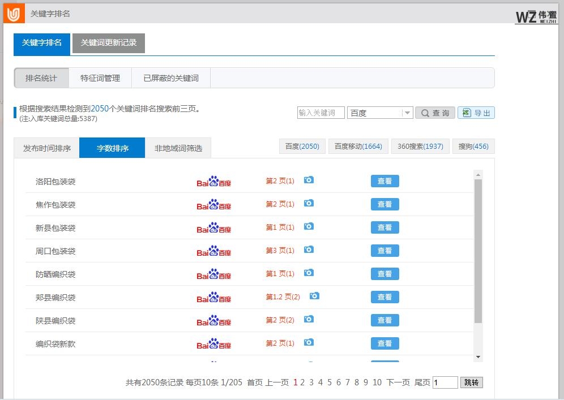
Task: Switch to 关键词更新记录 tab
Action: pyautogui.click(x=109, y=43)
